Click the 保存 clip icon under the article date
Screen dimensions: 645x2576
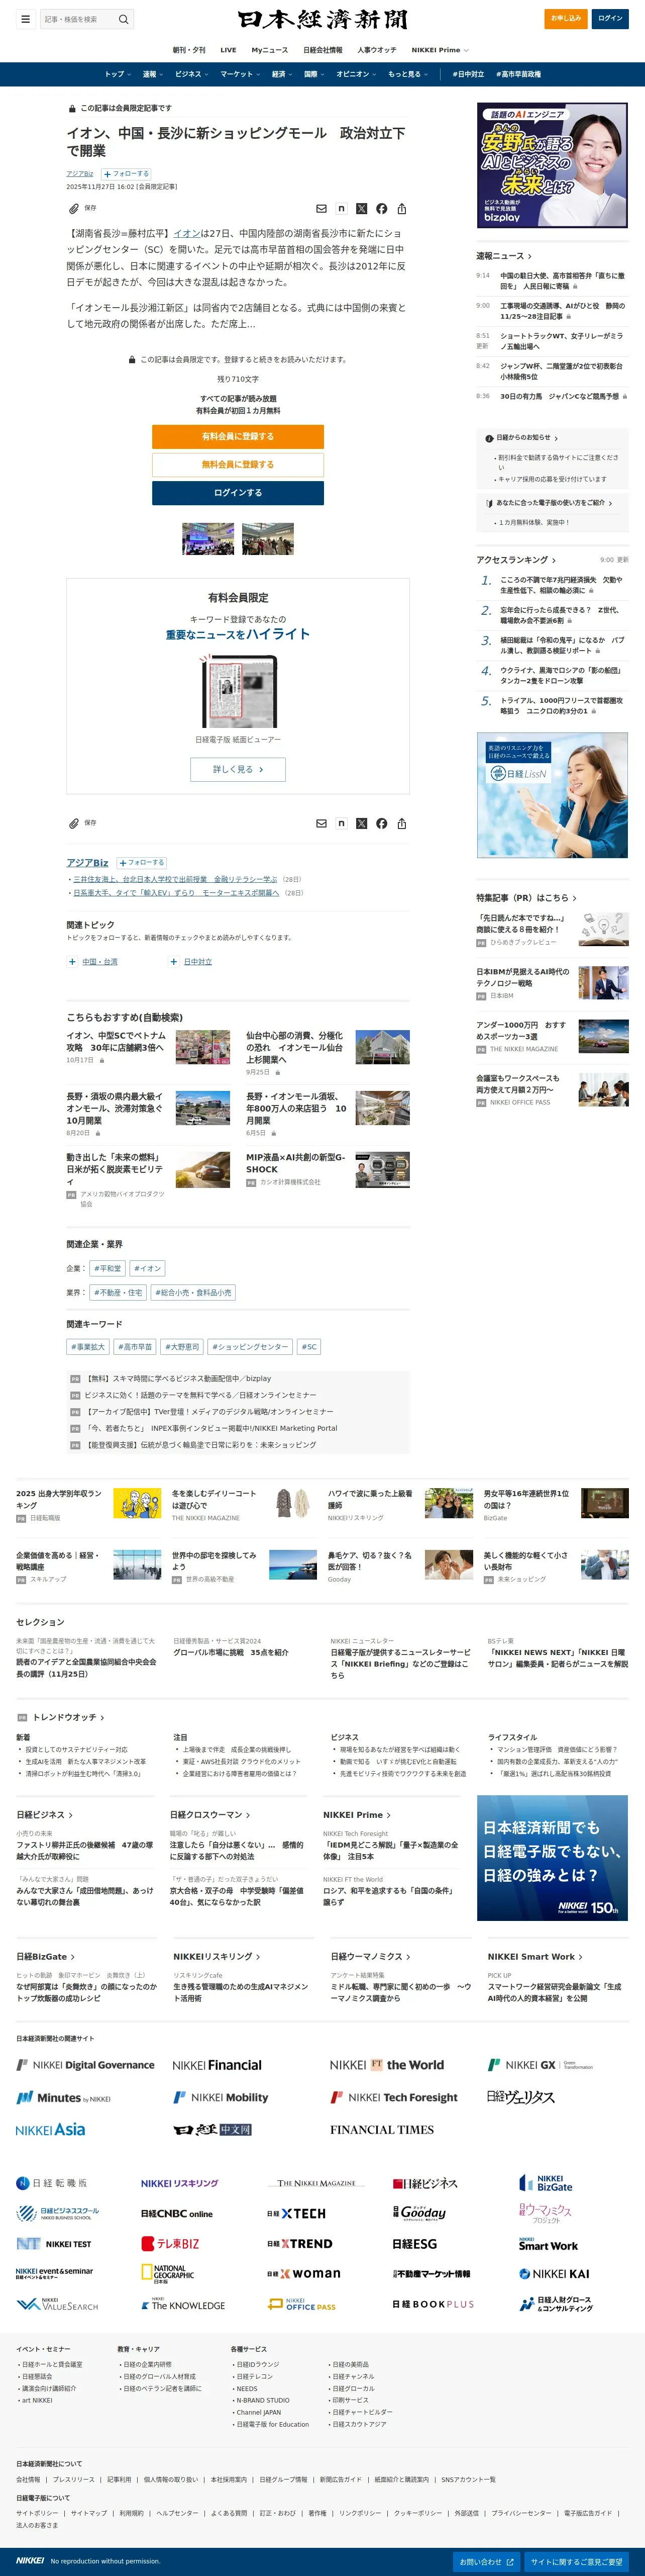point(74,209)
